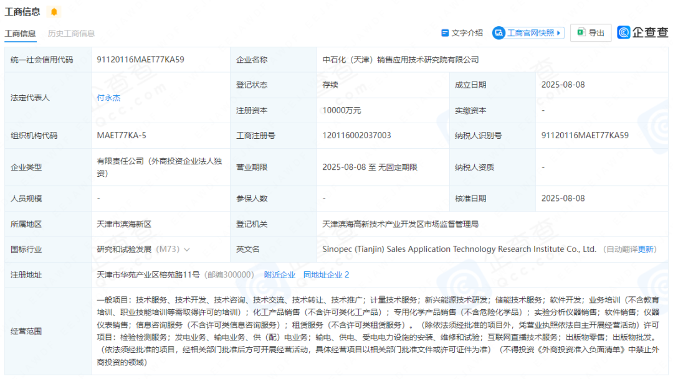Expand the 工商官网快照 arrow
673x379 pixels.
tap(558, 33)
